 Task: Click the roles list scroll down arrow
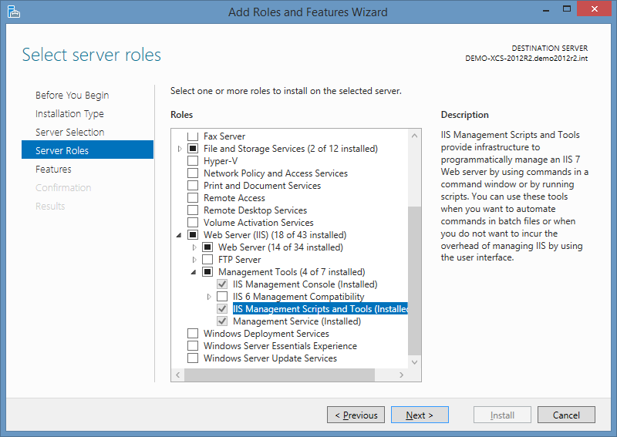[414, 362]
